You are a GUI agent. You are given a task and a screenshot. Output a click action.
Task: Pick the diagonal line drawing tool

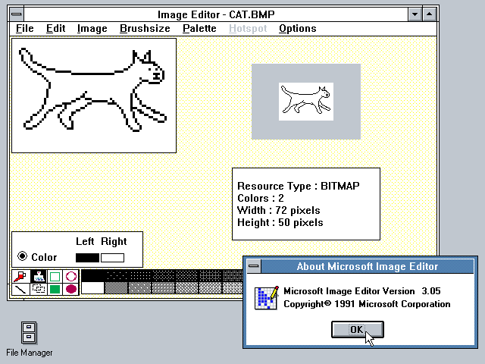click(x=20, y=289)
